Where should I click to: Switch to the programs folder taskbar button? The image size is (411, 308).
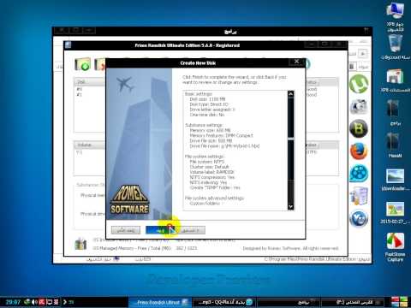click(289, 302)
